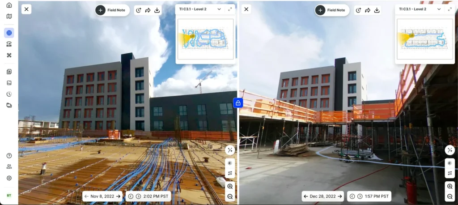Open the settings gear in sidebar
Viewport: 458px width, 205px height.
9,178
